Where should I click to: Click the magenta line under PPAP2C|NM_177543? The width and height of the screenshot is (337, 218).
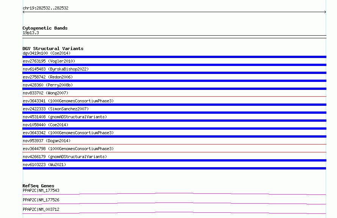click(x=174, y=194)
